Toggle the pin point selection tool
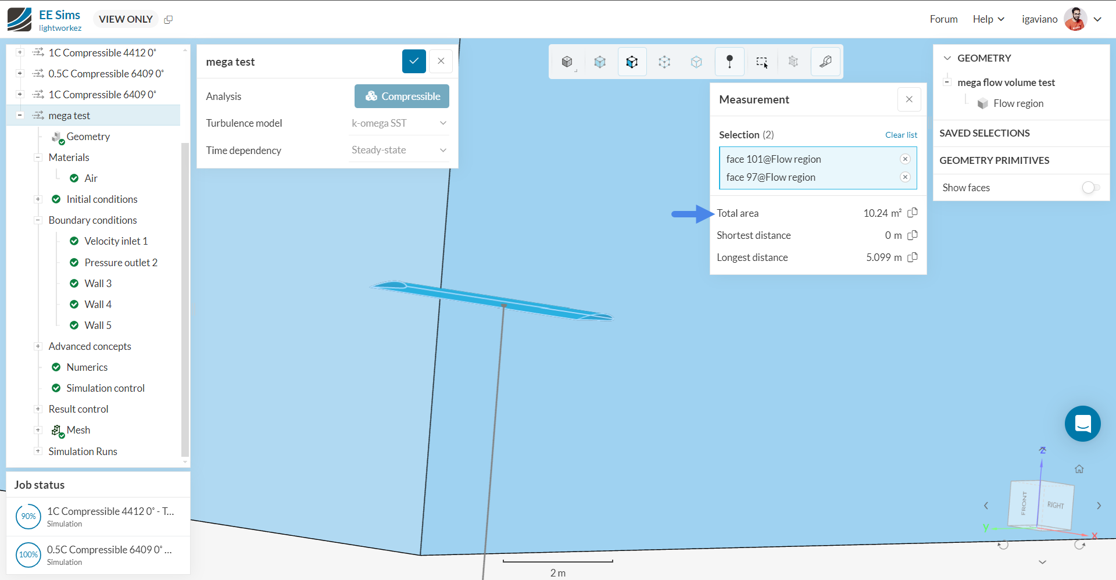 point(729,62)
